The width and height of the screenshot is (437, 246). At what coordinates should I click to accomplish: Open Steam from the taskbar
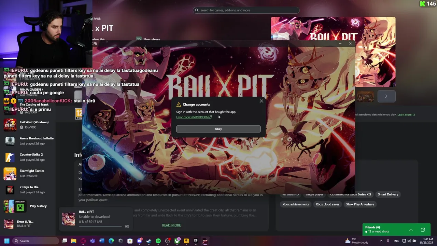click(x=149, y=241)
